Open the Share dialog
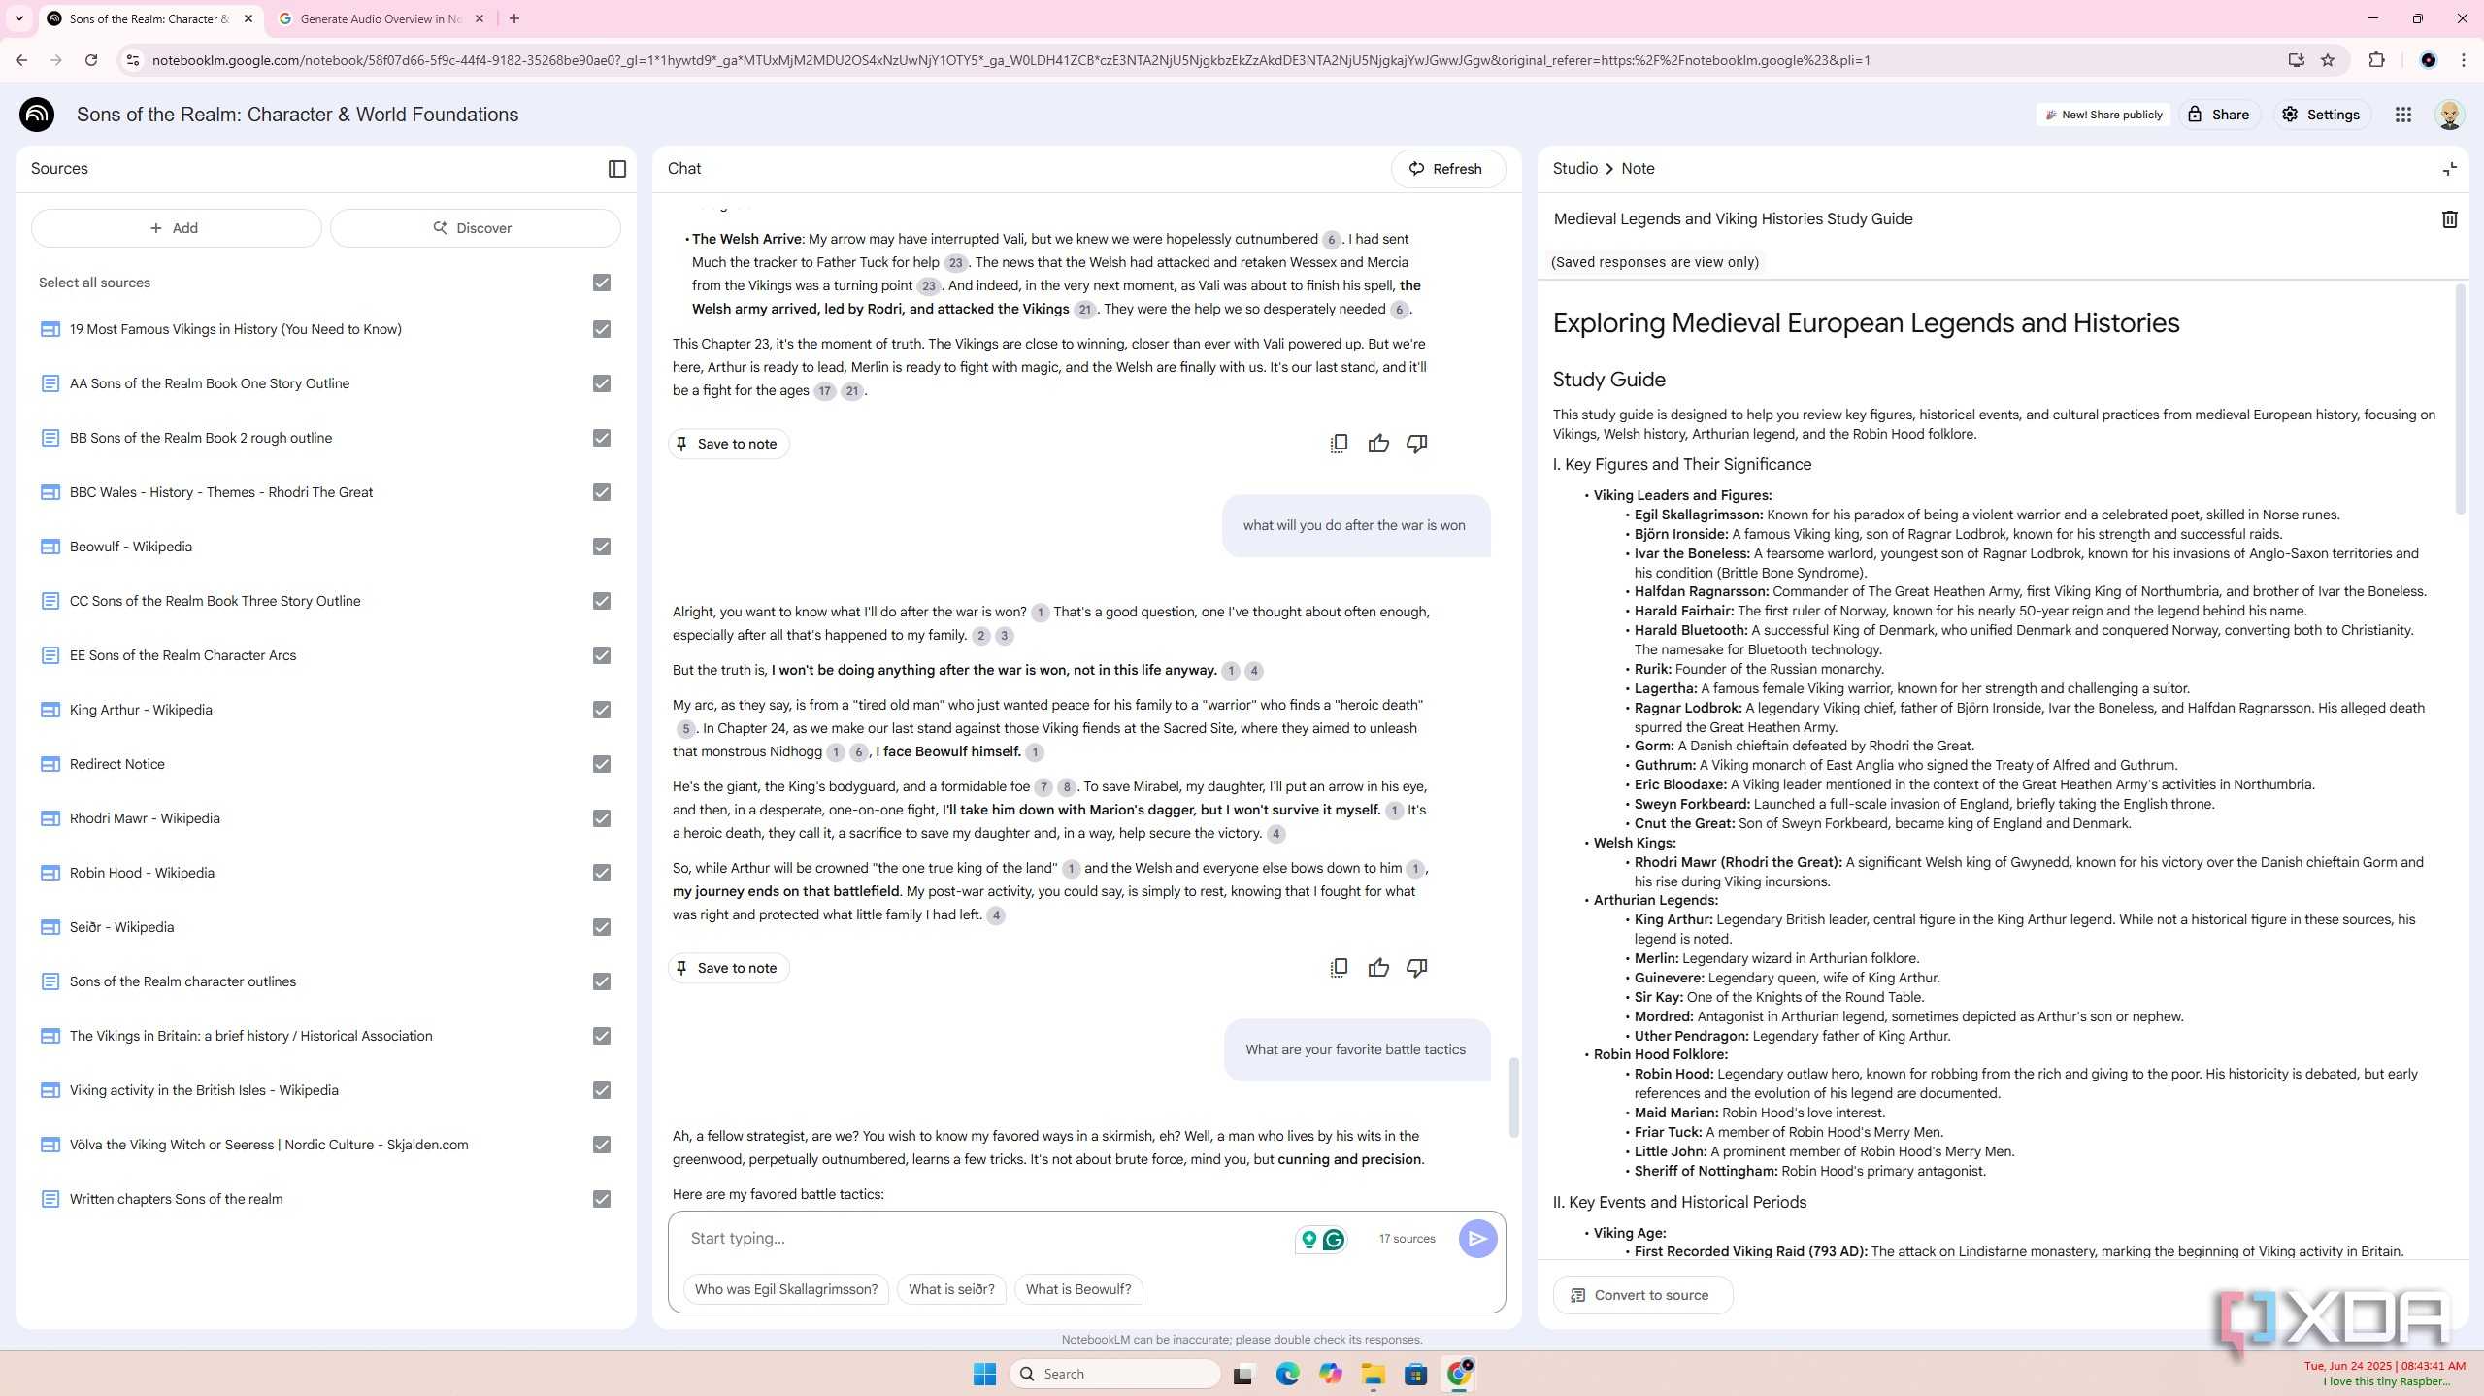The width and height of the screenshot is (2484, 1396). 2219,115
